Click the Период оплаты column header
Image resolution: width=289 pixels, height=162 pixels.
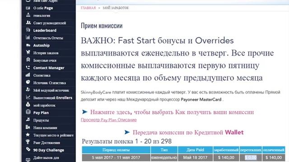[116, 150]
